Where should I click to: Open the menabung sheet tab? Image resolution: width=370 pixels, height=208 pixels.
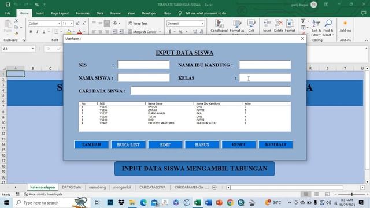tap(97, 187)
